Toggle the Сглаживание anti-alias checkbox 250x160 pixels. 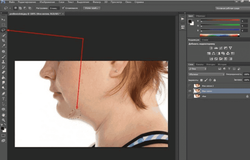pos(63,8)
